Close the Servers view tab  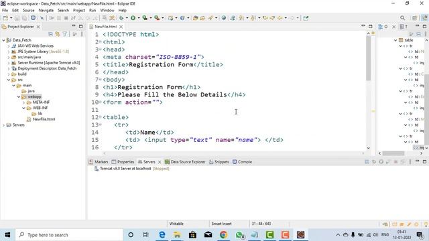point(160,162)
